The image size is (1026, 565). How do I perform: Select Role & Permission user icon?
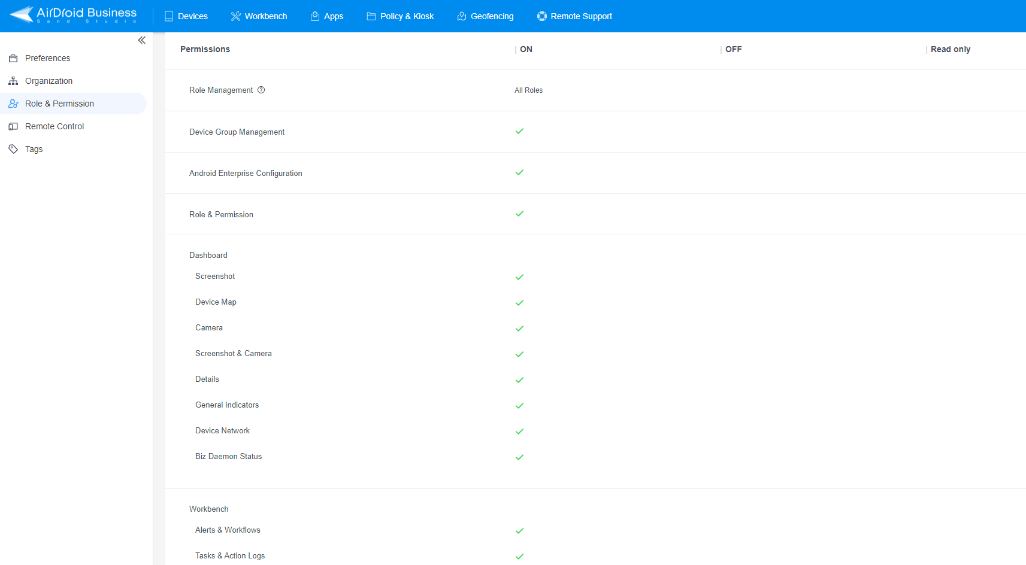tap(13, 104)
